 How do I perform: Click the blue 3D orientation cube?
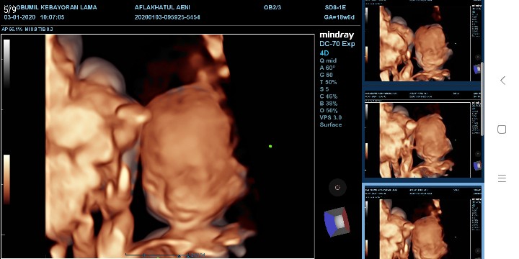(337, 222)
